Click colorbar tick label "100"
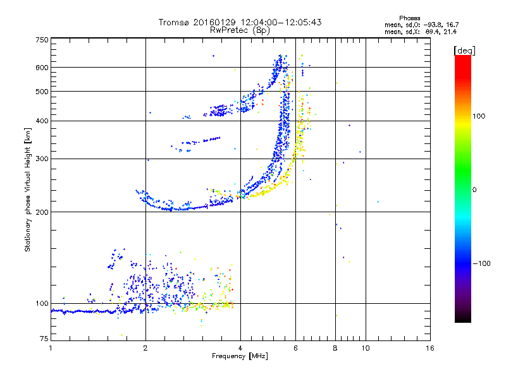This screenshot has width=506, height=379. [479, 116]
